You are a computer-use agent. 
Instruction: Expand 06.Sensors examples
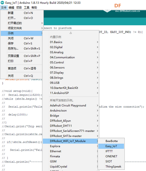tap(71, 67)
